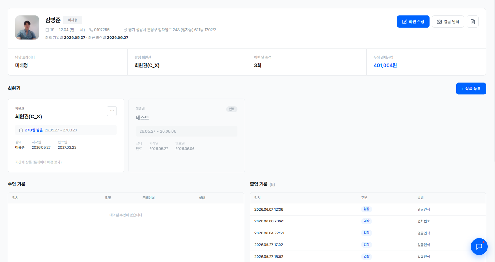Click the + 상품 등록 button
This screenshot has height=262, width=495.
pyautogui.click(x=471, y=89)
